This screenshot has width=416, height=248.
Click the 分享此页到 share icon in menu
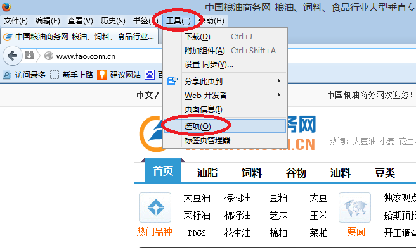pos(172,81)
